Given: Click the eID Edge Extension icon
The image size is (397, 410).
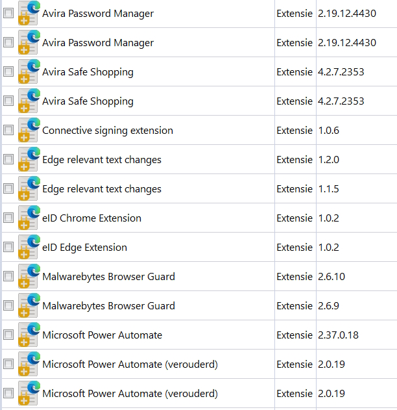Looking at the screenshot, I should 29,247.
